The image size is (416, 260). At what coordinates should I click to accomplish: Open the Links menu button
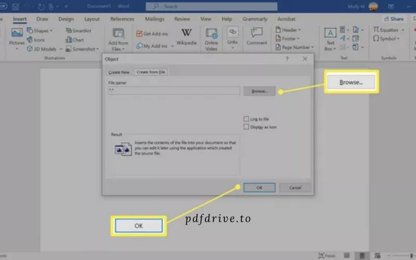(232, 38)
